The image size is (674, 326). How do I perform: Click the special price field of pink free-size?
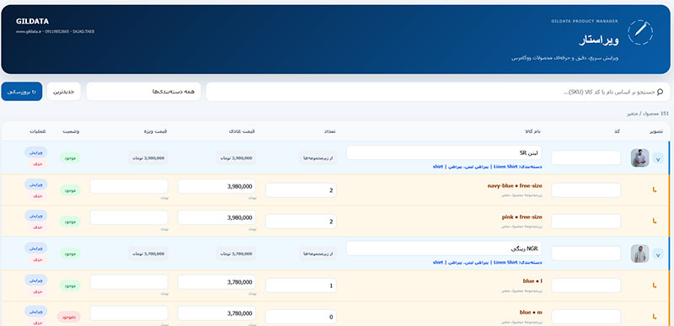pyautogui.click(x=129, y=217)
